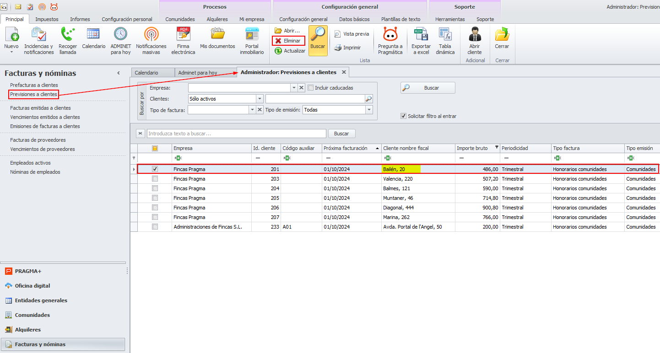Sort by Próxima facturación column header
The height and width of the screenshot is (353, 660).
coord(352,148)
